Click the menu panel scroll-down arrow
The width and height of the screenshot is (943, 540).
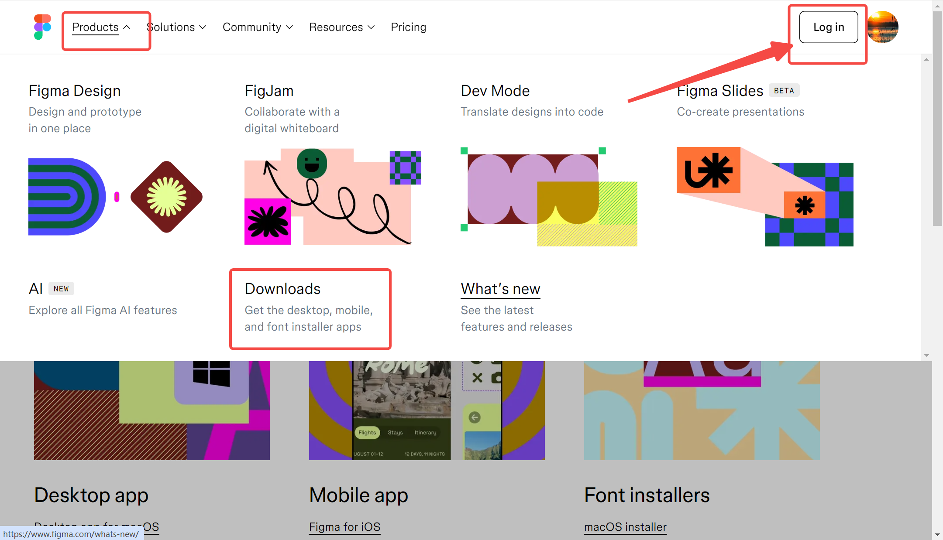click(x=926, y=355)
